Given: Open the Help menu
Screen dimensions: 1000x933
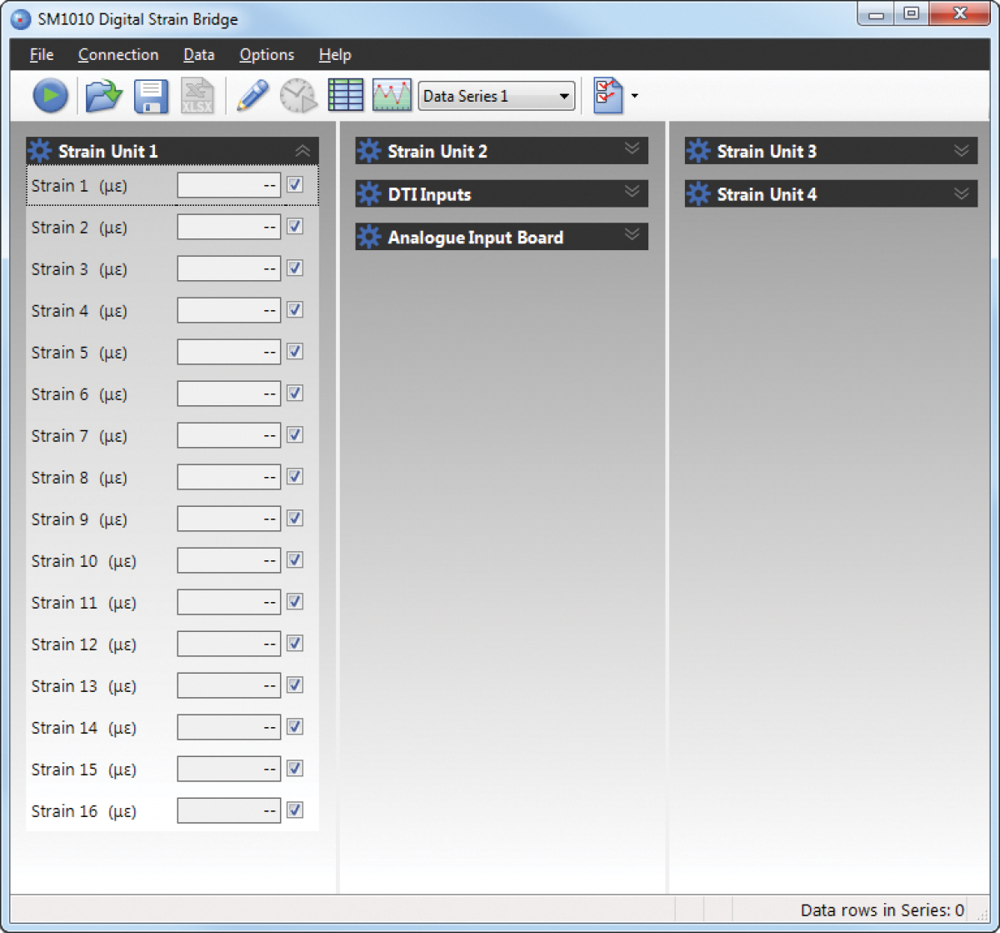Looking at the screenshot, I should [x=335, y=55].
